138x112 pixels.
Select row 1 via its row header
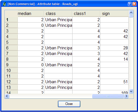point(11,20)
